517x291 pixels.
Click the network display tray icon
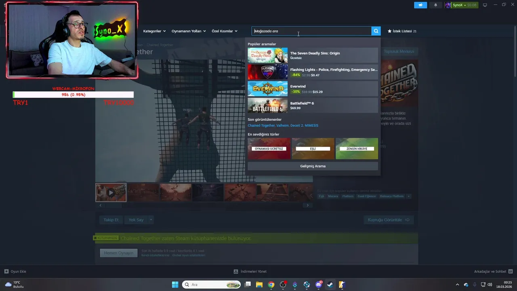[483, 285]
